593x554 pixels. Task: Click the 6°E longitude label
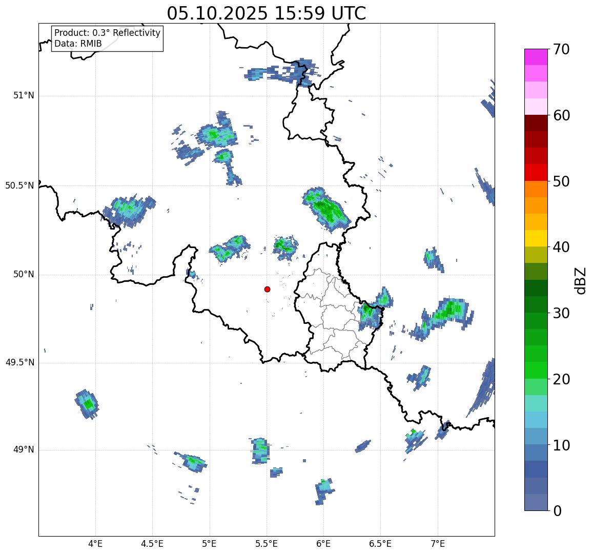[x=323, y=544]
